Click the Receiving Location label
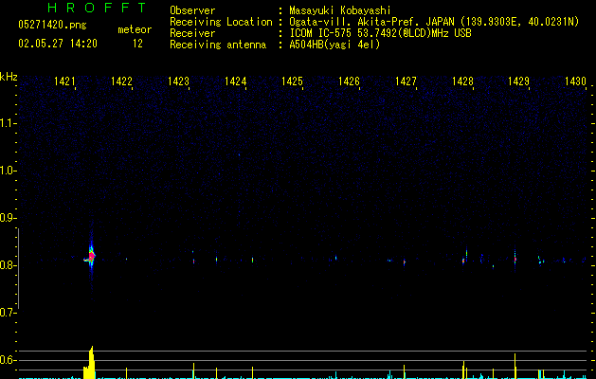596x379 pixels. (221, 22)
